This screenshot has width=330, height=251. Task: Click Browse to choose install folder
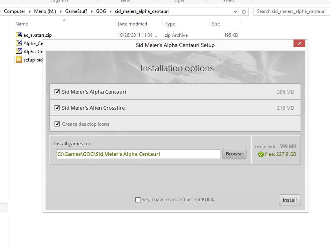pyautogui.click(x=234, y=154)
